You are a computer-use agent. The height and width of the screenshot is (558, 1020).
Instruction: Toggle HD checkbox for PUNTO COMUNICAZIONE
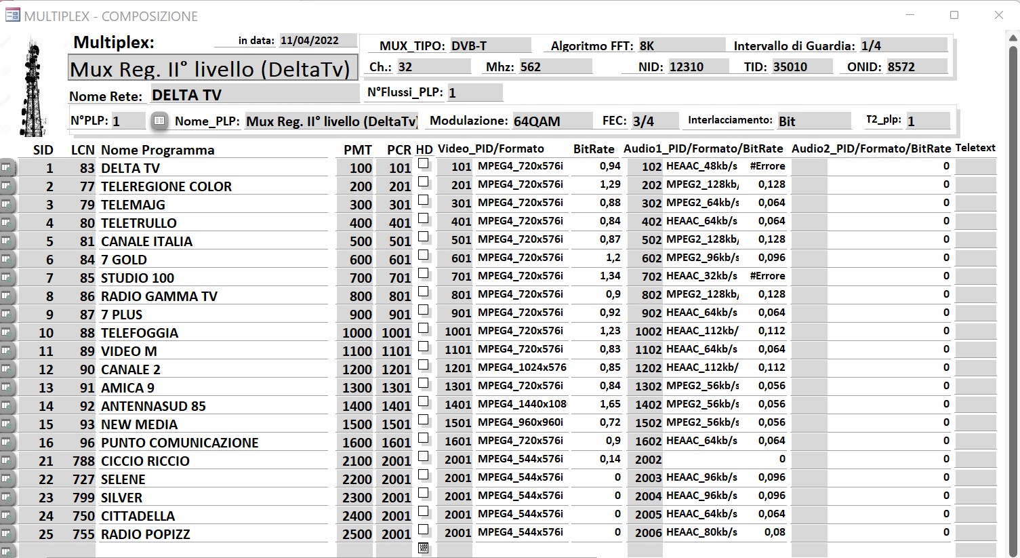(424, 438)
